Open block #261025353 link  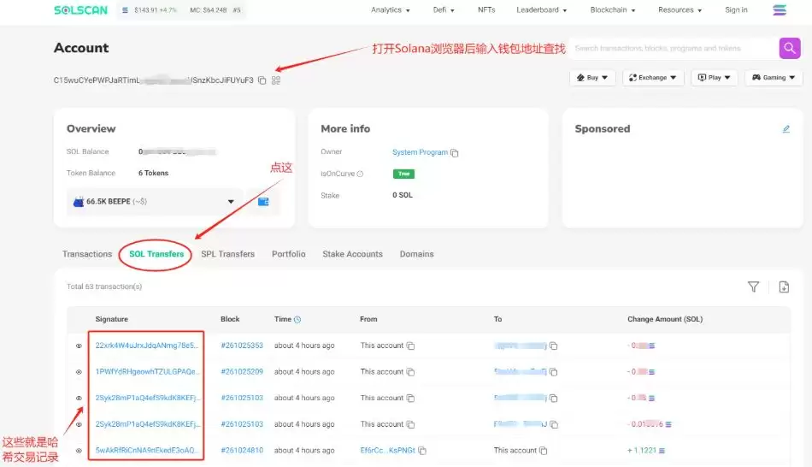[242, 346]
